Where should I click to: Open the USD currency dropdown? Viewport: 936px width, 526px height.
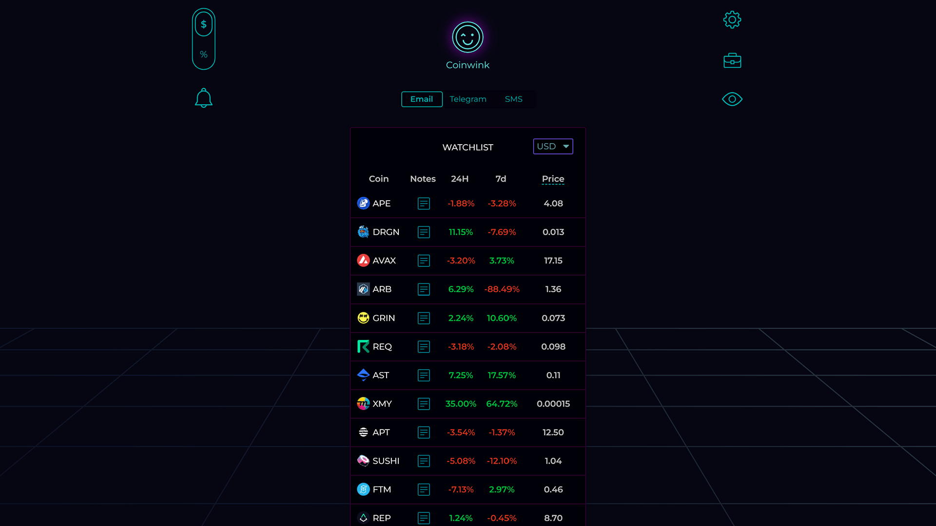[x=553, y=146]
